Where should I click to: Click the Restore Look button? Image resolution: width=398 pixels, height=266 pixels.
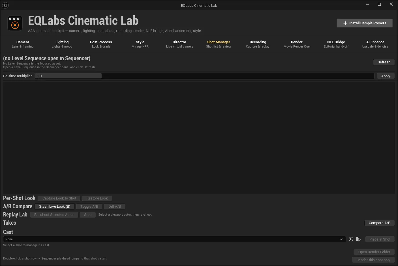click(x=97, y=198)
